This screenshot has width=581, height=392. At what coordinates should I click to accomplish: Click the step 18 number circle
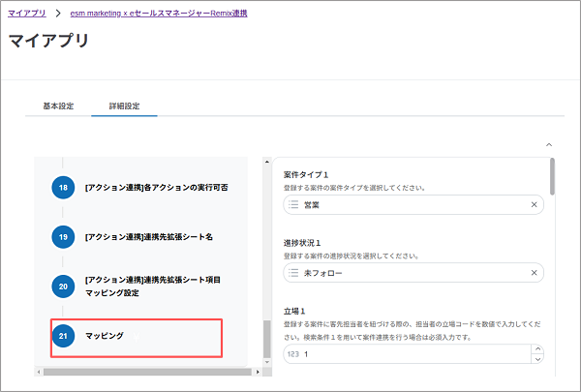click(x=63, y=185)
